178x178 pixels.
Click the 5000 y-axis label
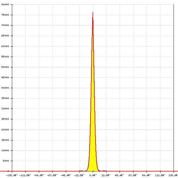point(6,161)
